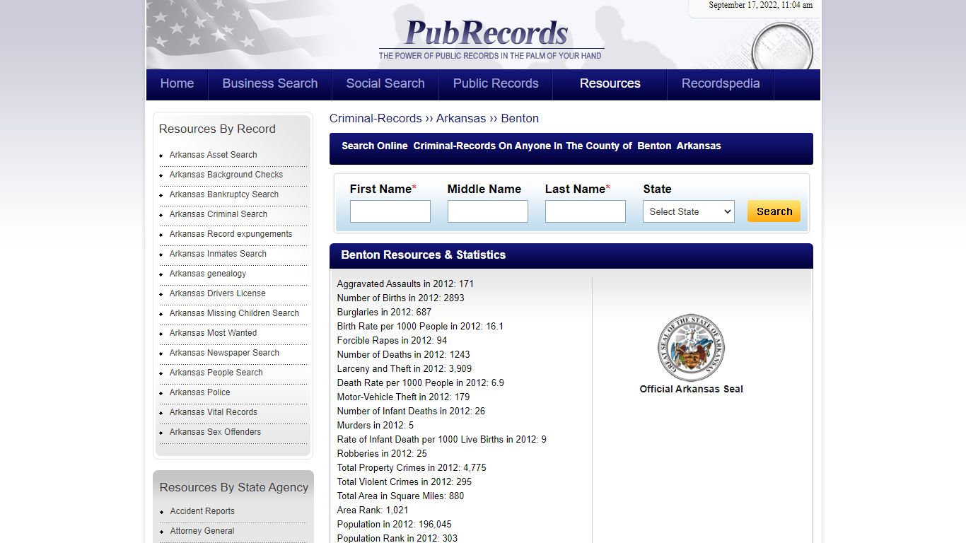The width and height of the screenshot is (966, 543).
Task: Click 'Resources By Record' sidebar heading
Action: (x=217, y=129)
